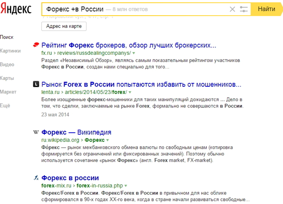Open search settings sliders icon
Viewport: 283px width, 204px height.
(244, 9)
